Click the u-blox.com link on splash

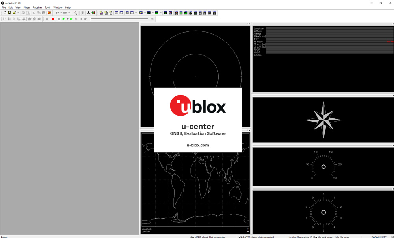[x=198, y=145]
